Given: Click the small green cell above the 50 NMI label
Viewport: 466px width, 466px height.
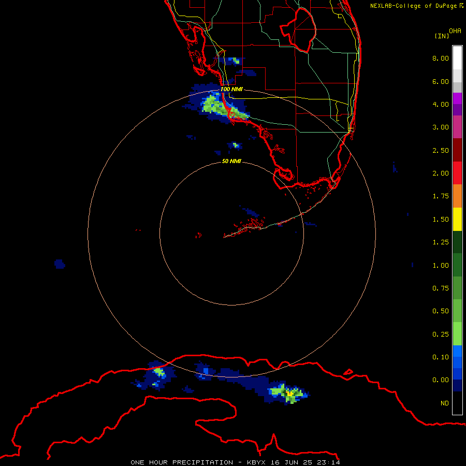Looking at the screenshot, I should (236, 145).
